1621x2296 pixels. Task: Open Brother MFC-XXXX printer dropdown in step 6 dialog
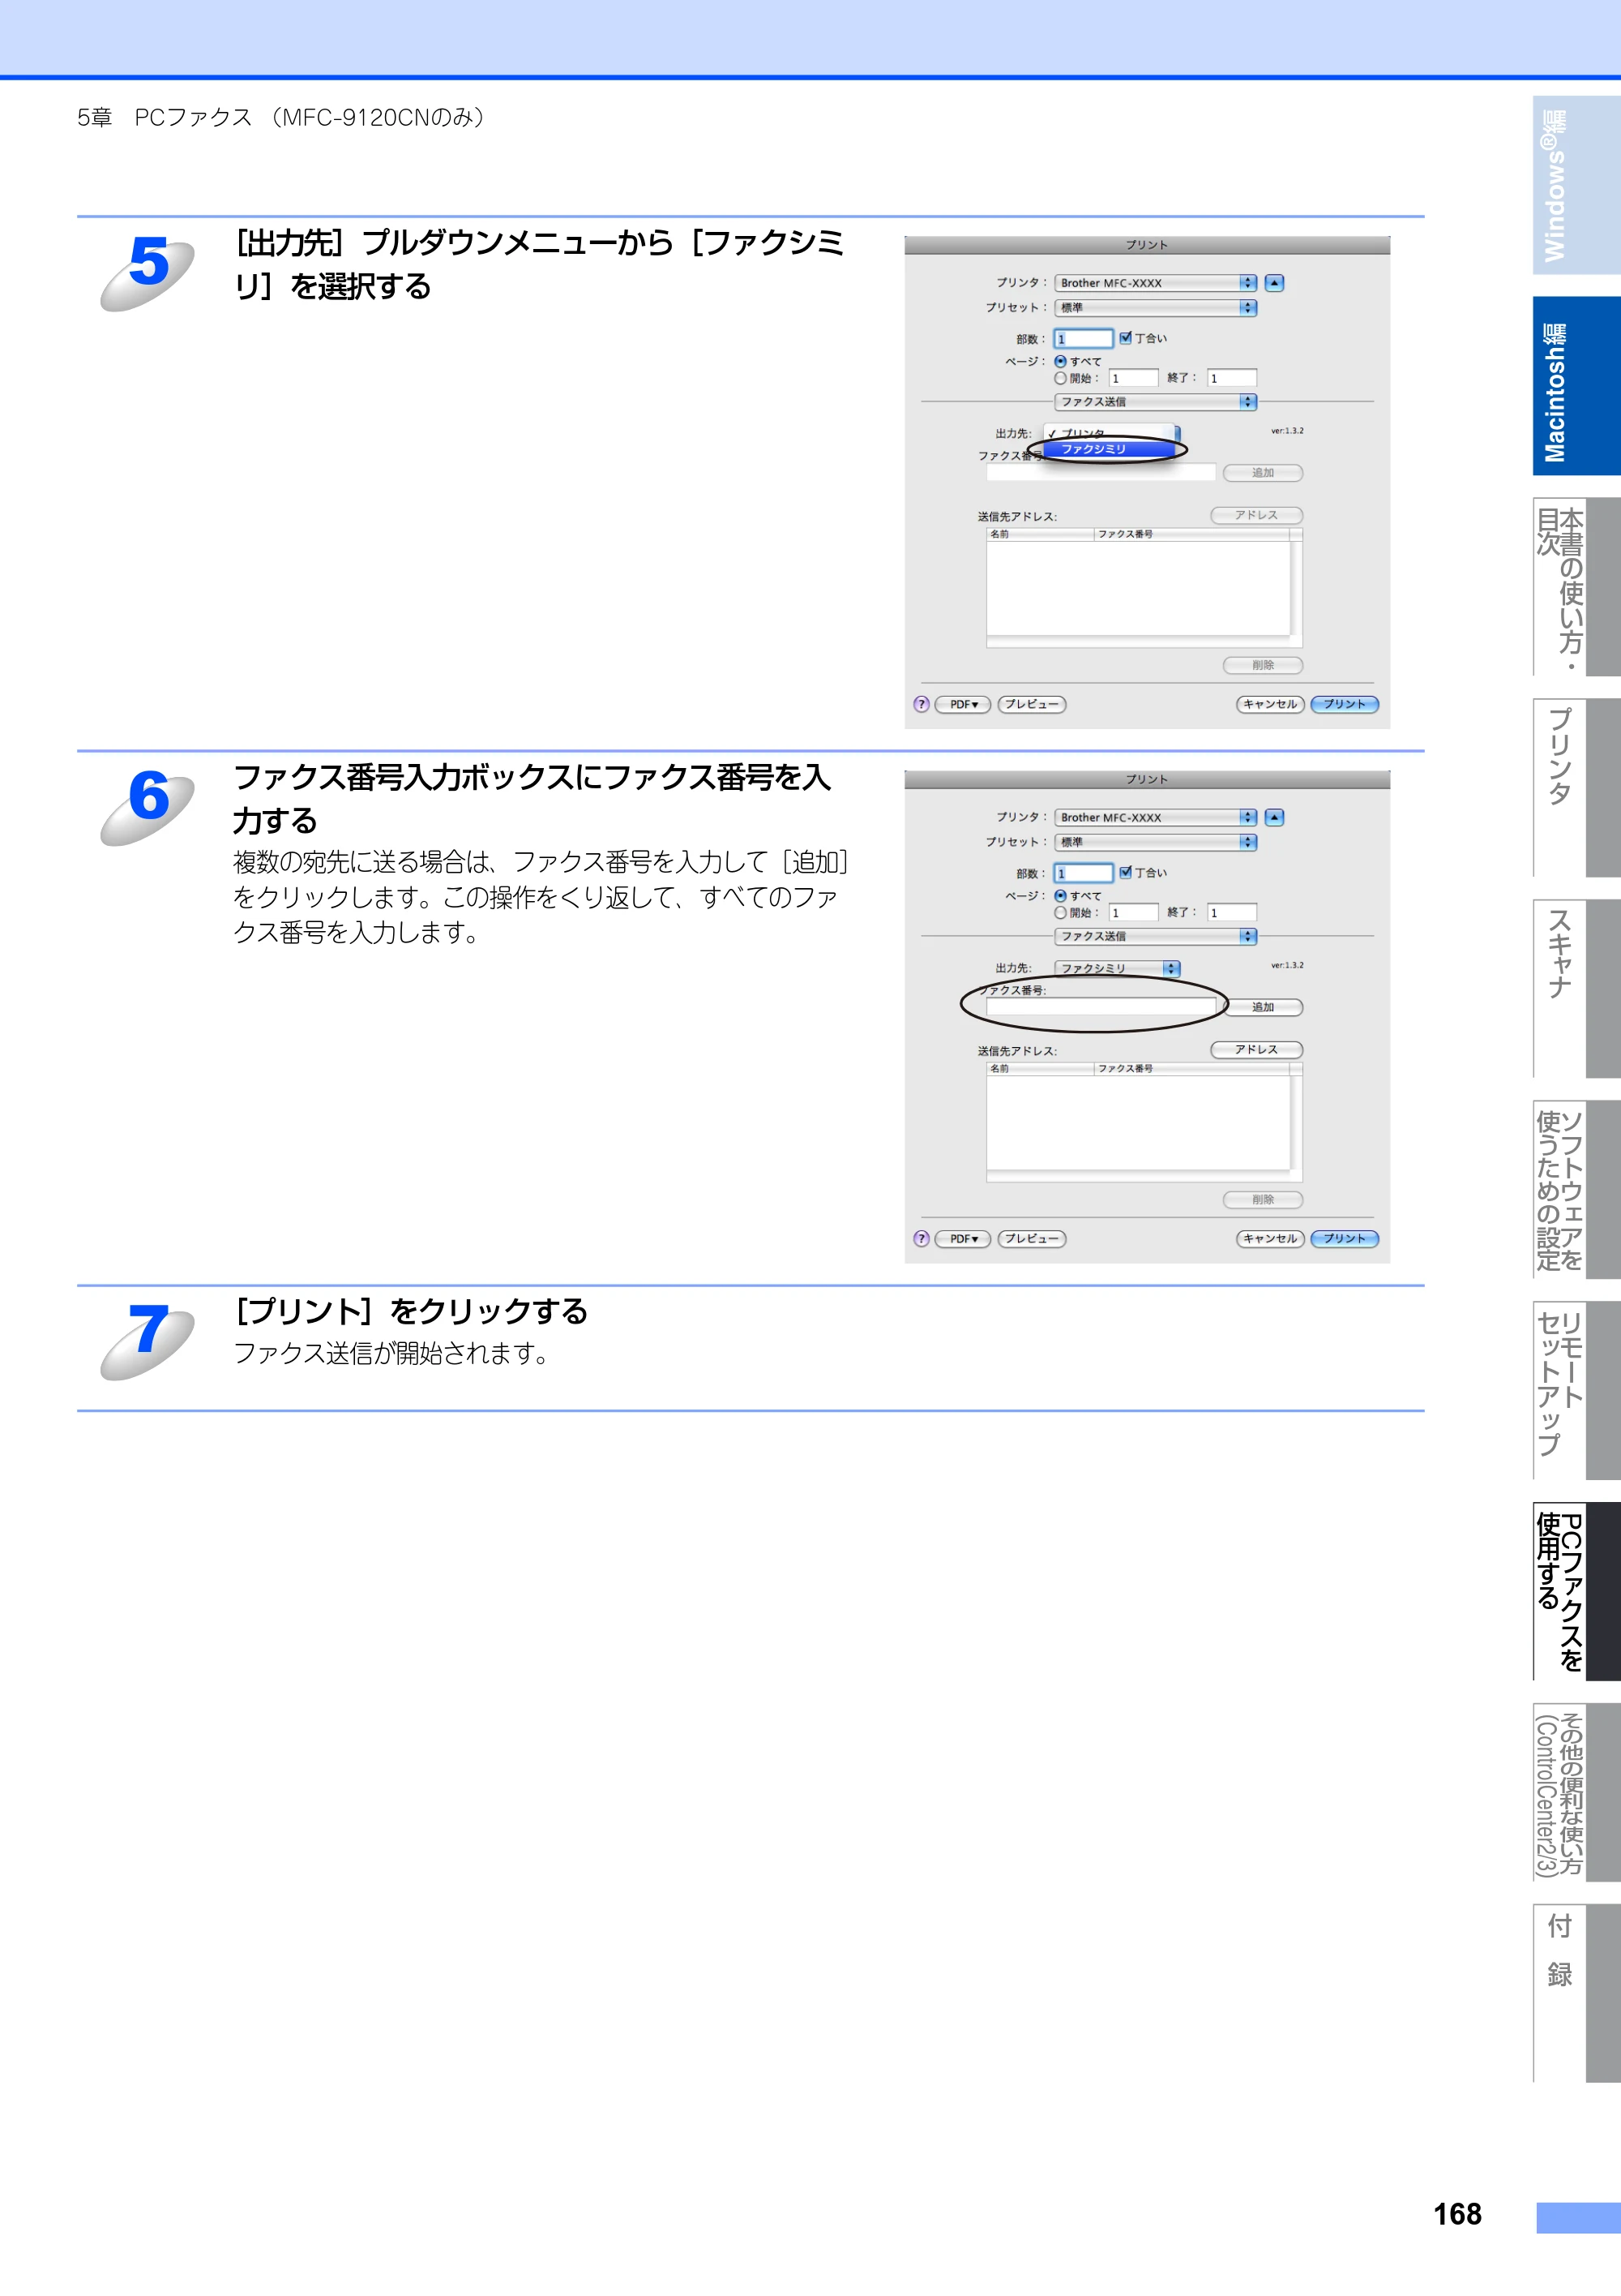click(1155, 817)
